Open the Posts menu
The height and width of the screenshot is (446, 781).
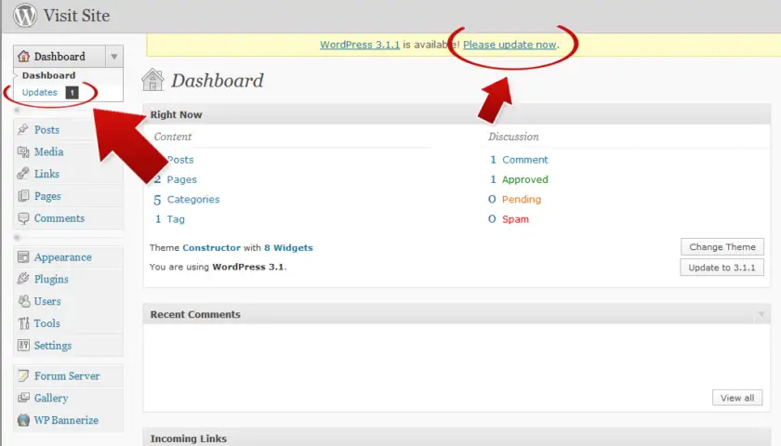[46, 130]
